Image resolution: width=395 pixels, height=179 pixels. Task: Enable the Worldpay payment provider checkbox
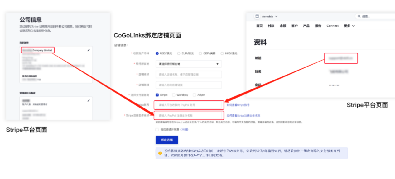point(173,95)
